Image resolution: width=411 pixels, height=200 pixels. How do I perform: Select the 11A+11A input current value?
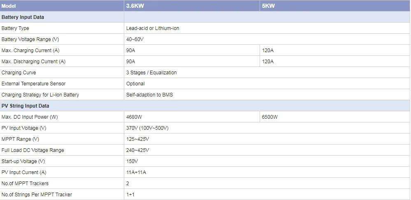pyautogui.click(x=136, y=172)
